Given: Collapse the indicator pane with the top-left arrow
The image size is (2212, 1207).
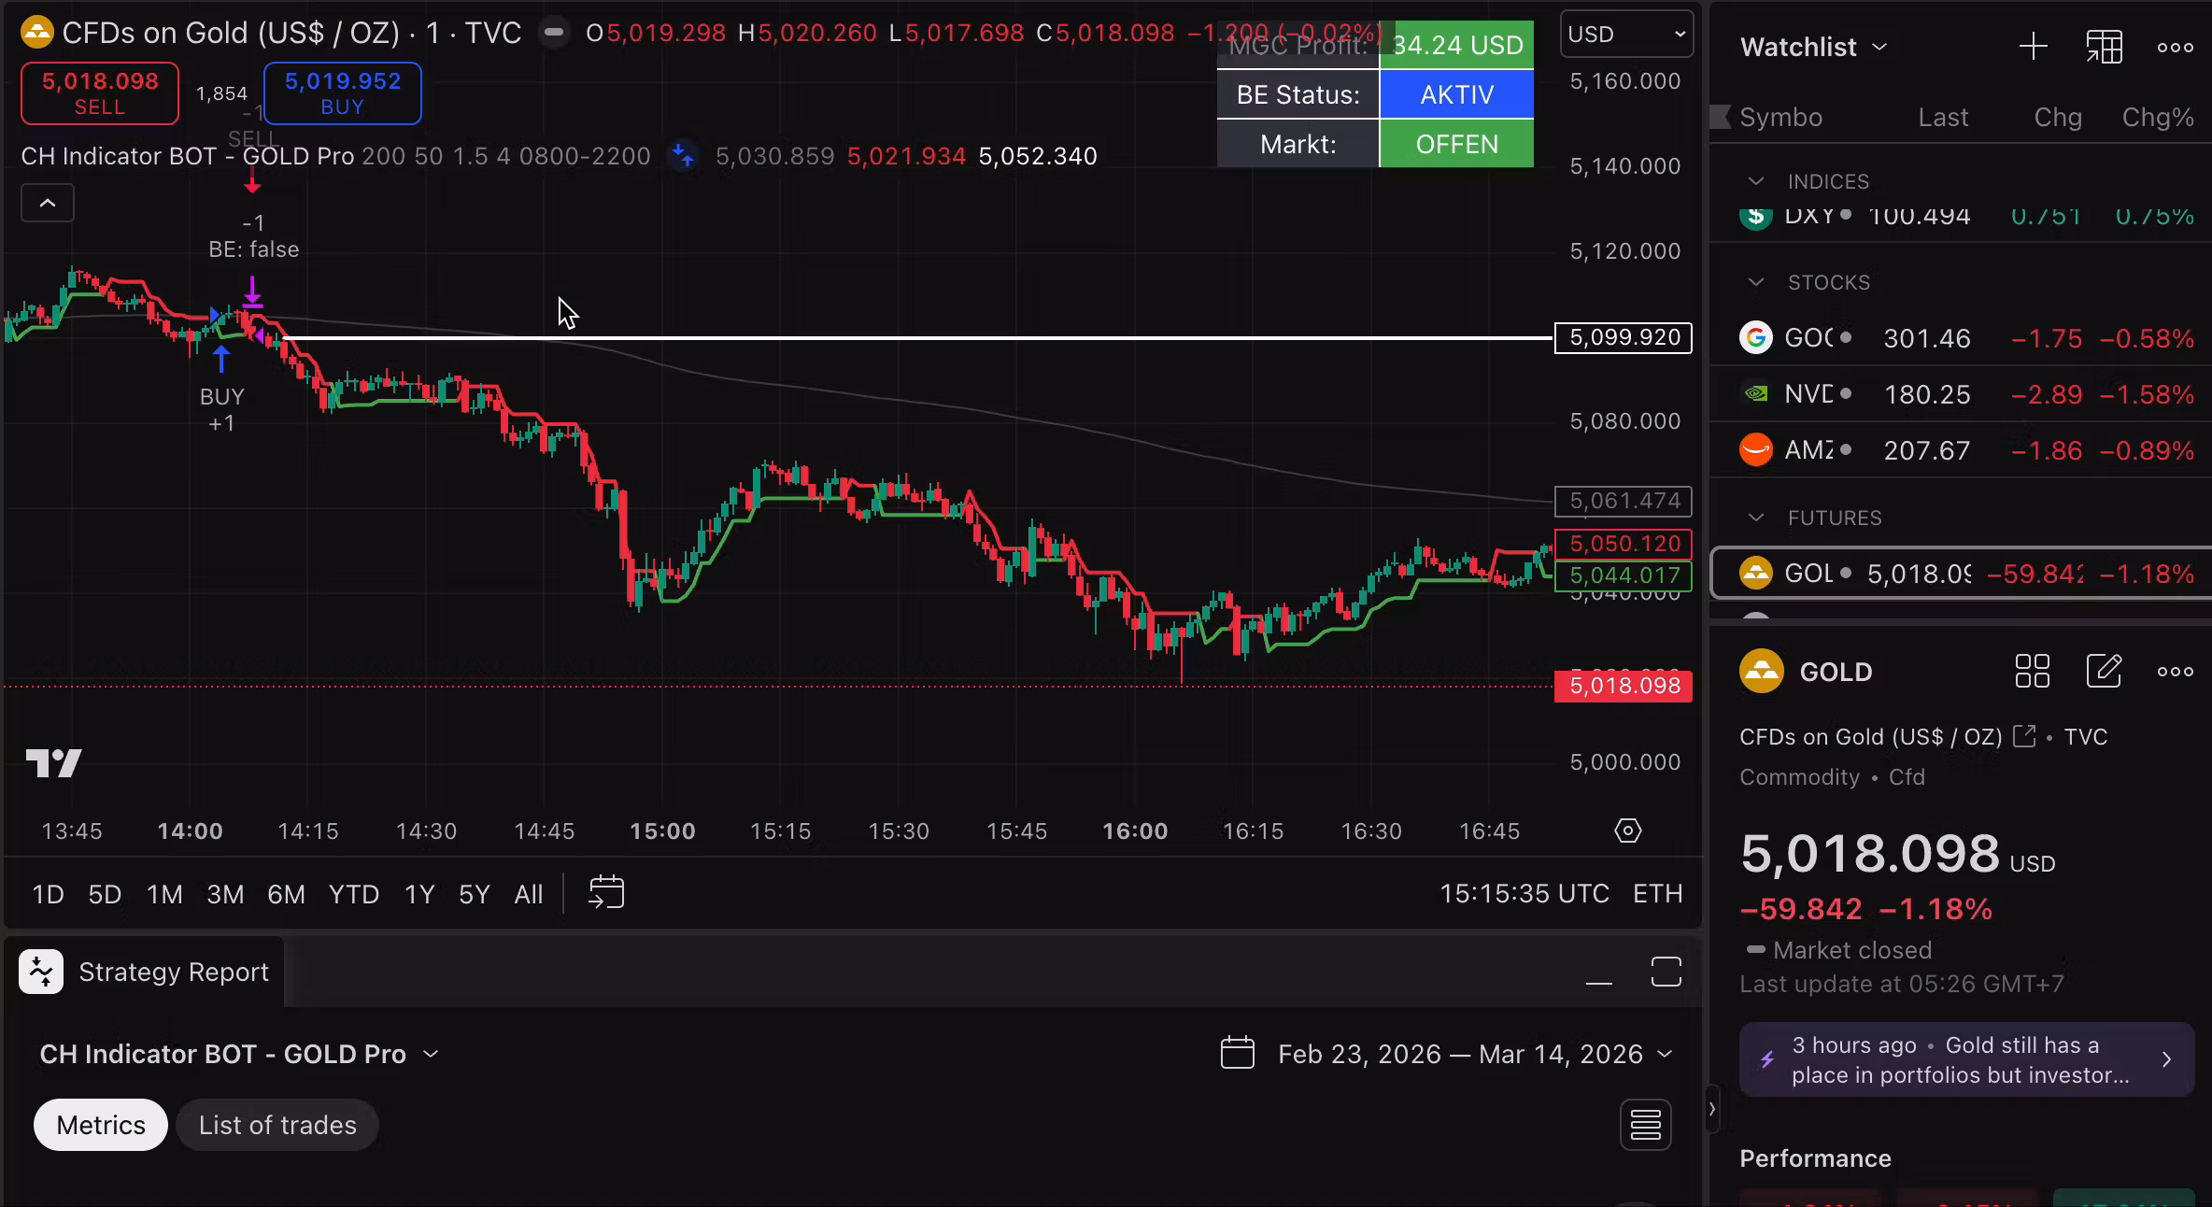Looking at the screenshot, I should click(47, 203).
